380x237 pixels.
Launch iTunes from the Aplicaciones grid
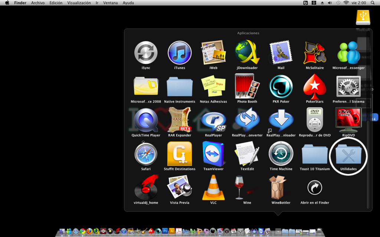point(180,53)
